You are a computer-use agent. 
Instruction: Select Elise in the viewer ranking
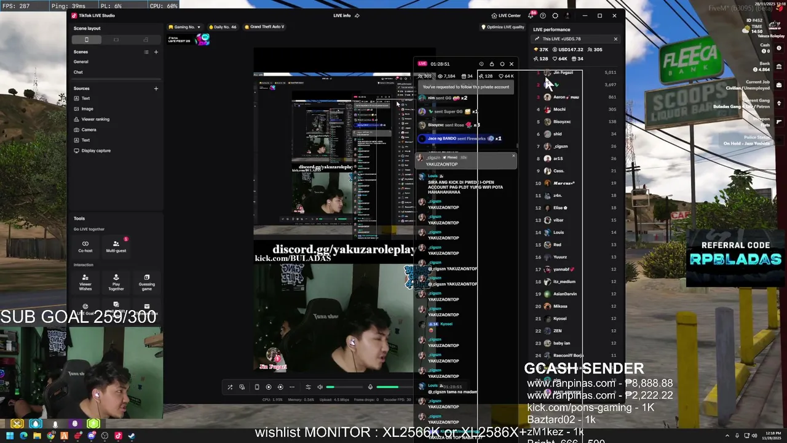click(x=575, y=208)
